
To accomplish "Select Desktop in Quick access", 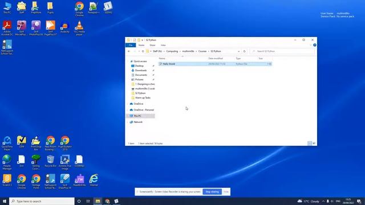I will 139,66.
